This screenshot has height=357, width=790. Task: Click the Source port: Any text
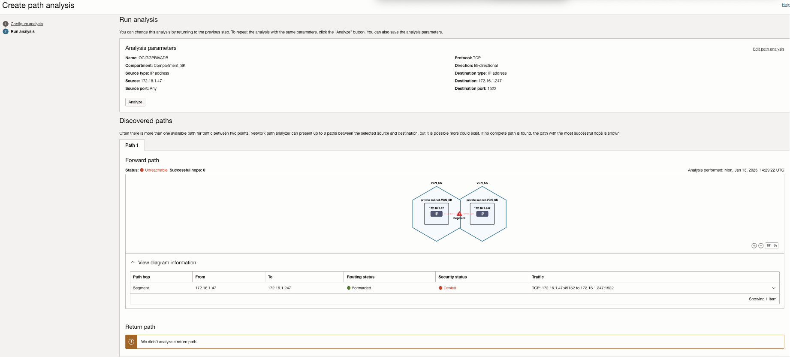[x=141, y=89]
